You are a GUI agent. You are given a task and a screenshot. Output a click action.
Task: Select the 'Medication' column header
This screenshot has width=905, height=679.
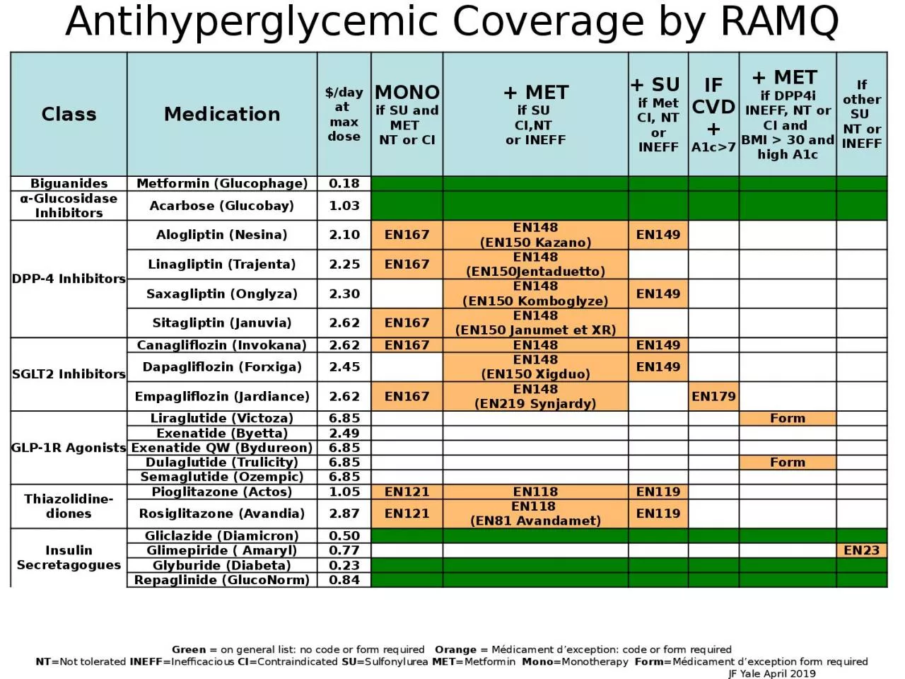point(222,114)
